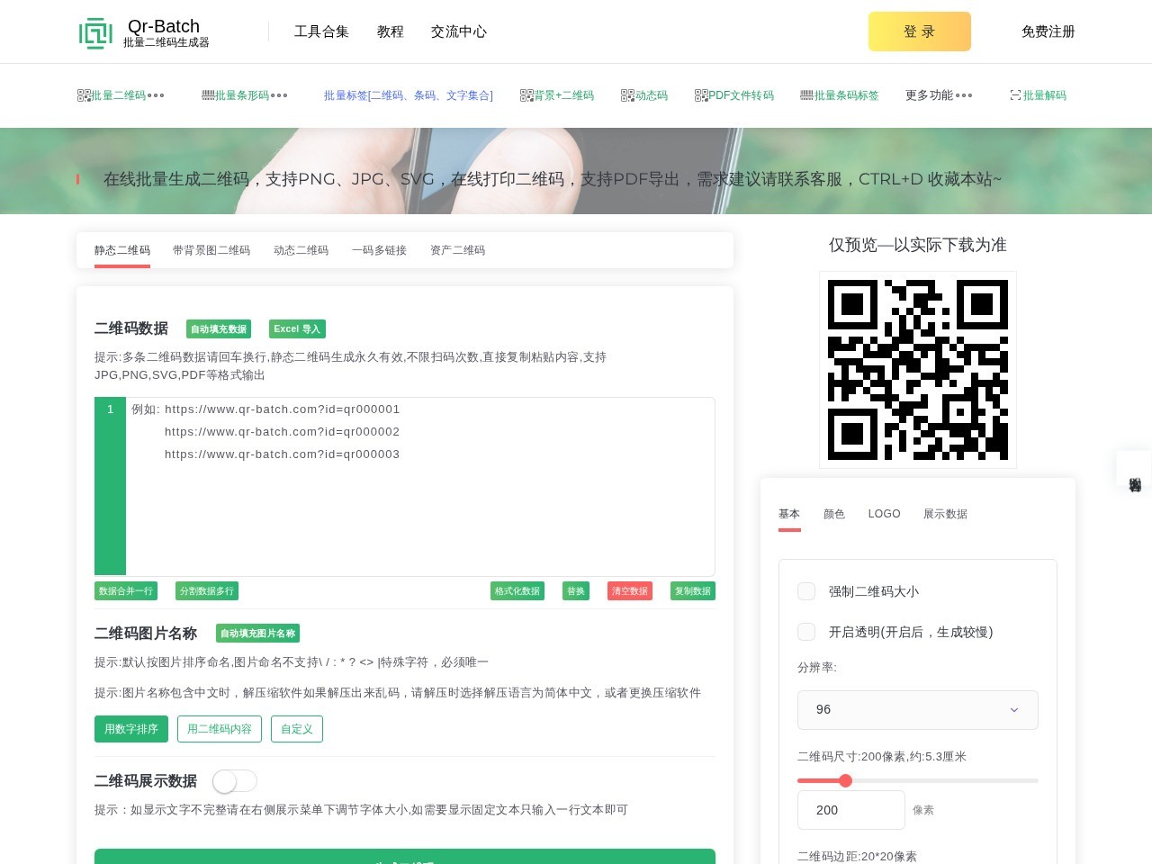Switch to the 静态二维码 tab
1152x864 pixels.
(x=122, y=250)
